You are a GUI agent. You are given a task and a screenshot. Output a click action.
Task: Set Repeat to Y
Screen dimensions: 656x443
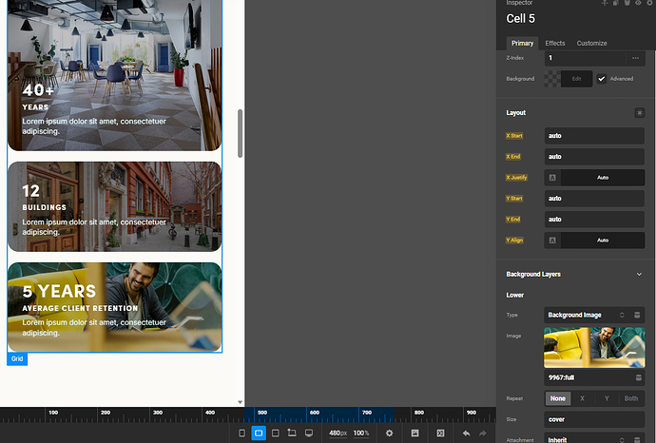607,398
